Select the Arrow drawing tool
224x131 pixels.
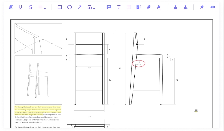[80, 7]
